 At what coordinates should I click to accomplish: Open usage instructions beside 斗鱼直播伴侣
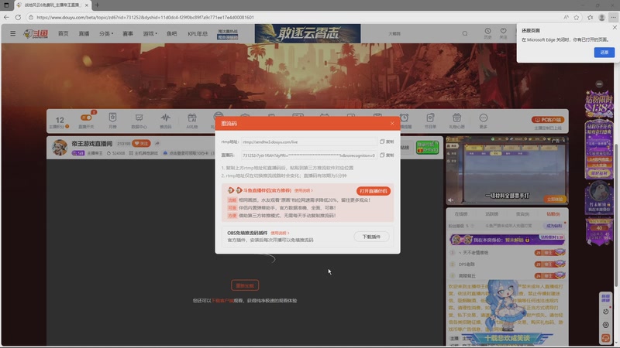click(303, 190)
